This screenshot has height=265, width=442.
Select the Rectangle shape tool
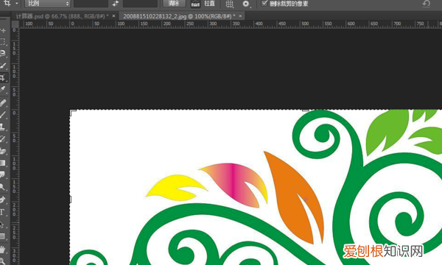point(2,236)
